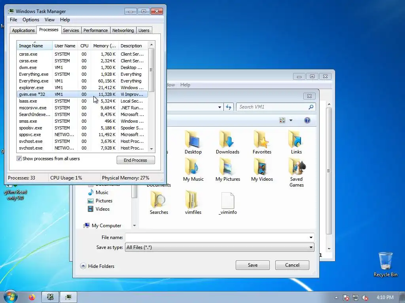The height and width of the screenshot is (303, 405).
Task: Click the refresh arrows in address bar
Action: pyautogui.click(x=229, y=107)
